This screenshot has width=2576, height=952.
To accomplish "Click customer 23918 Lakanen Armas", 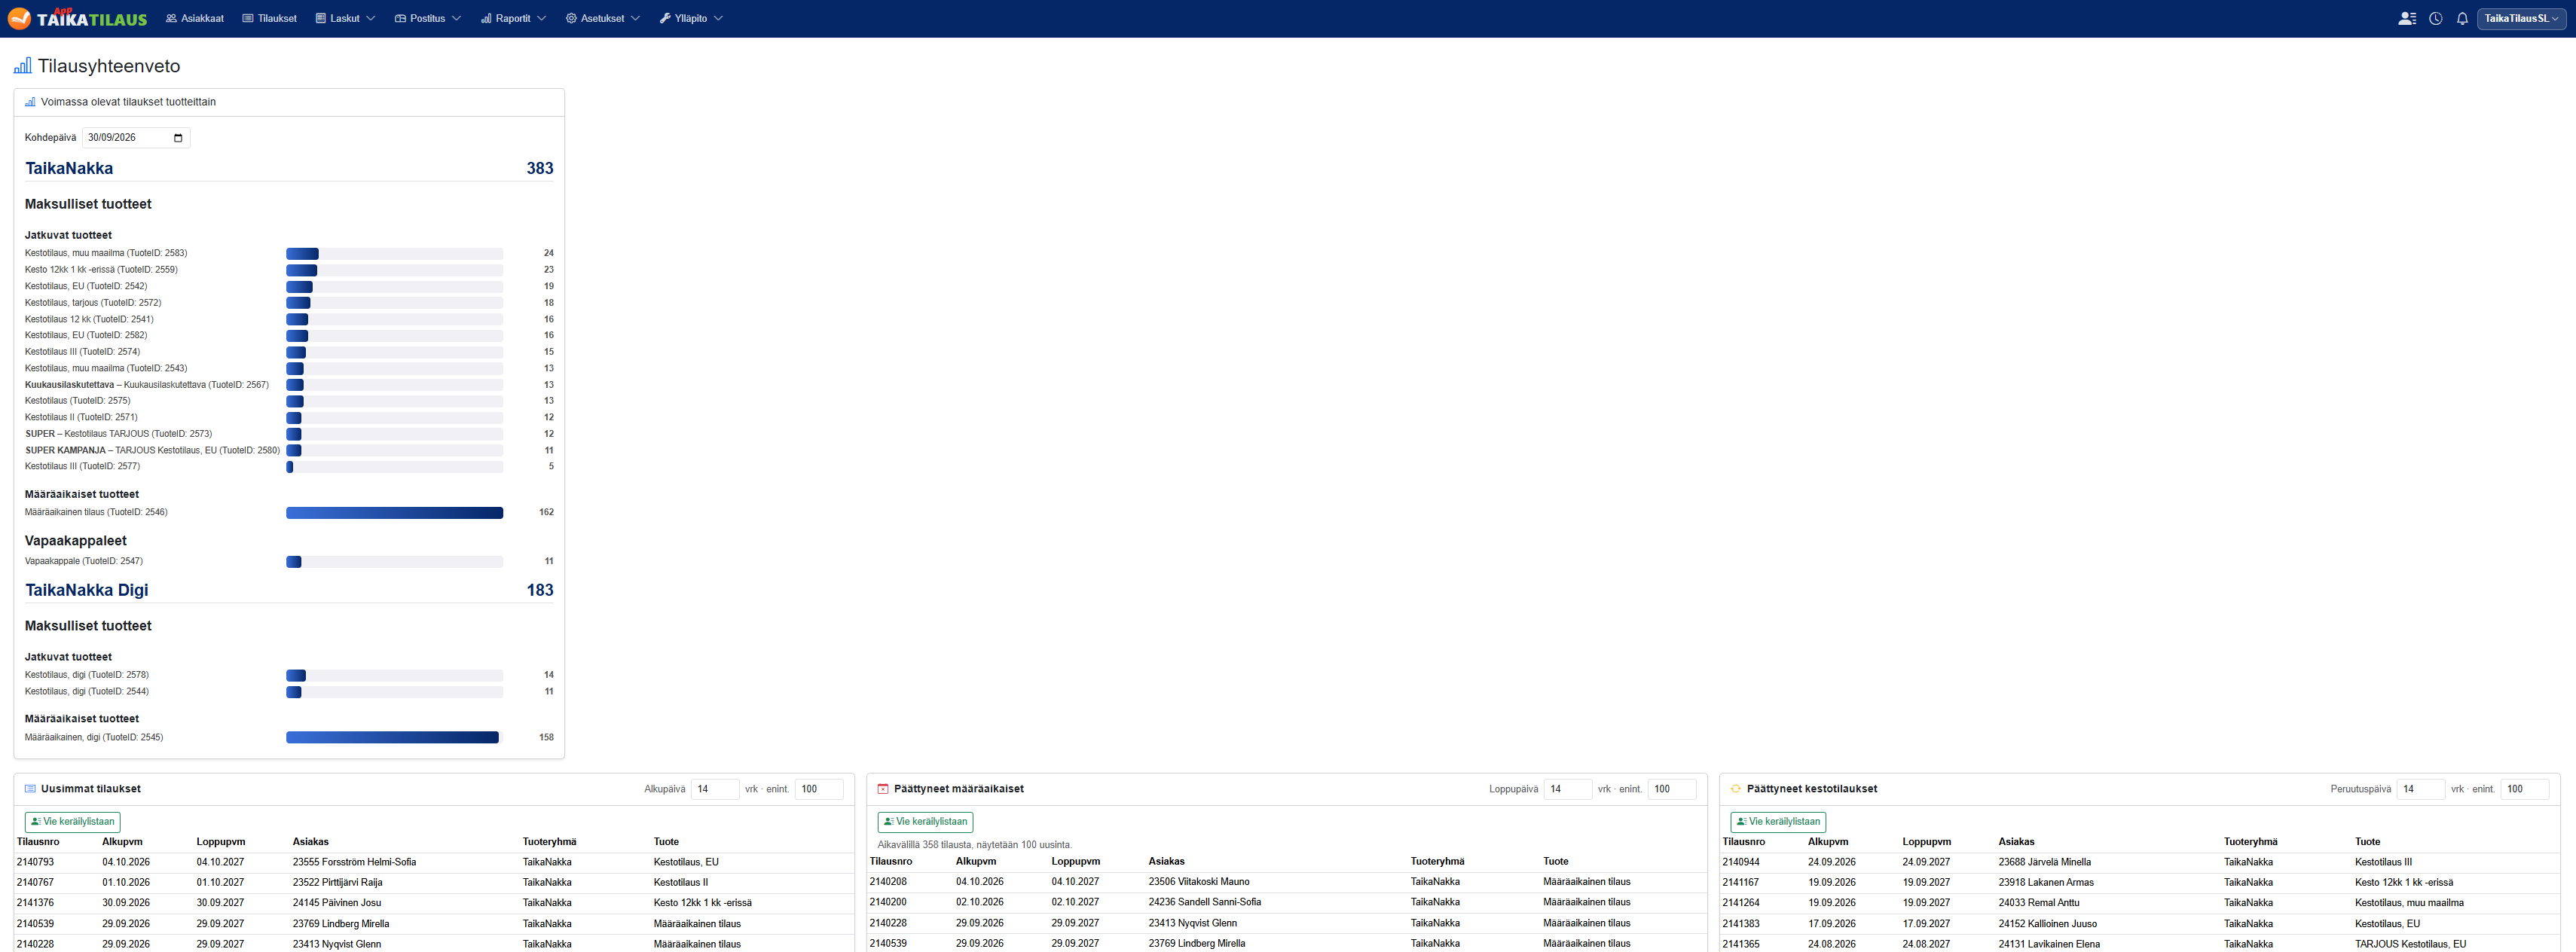I will click(x=2046, y=883).
